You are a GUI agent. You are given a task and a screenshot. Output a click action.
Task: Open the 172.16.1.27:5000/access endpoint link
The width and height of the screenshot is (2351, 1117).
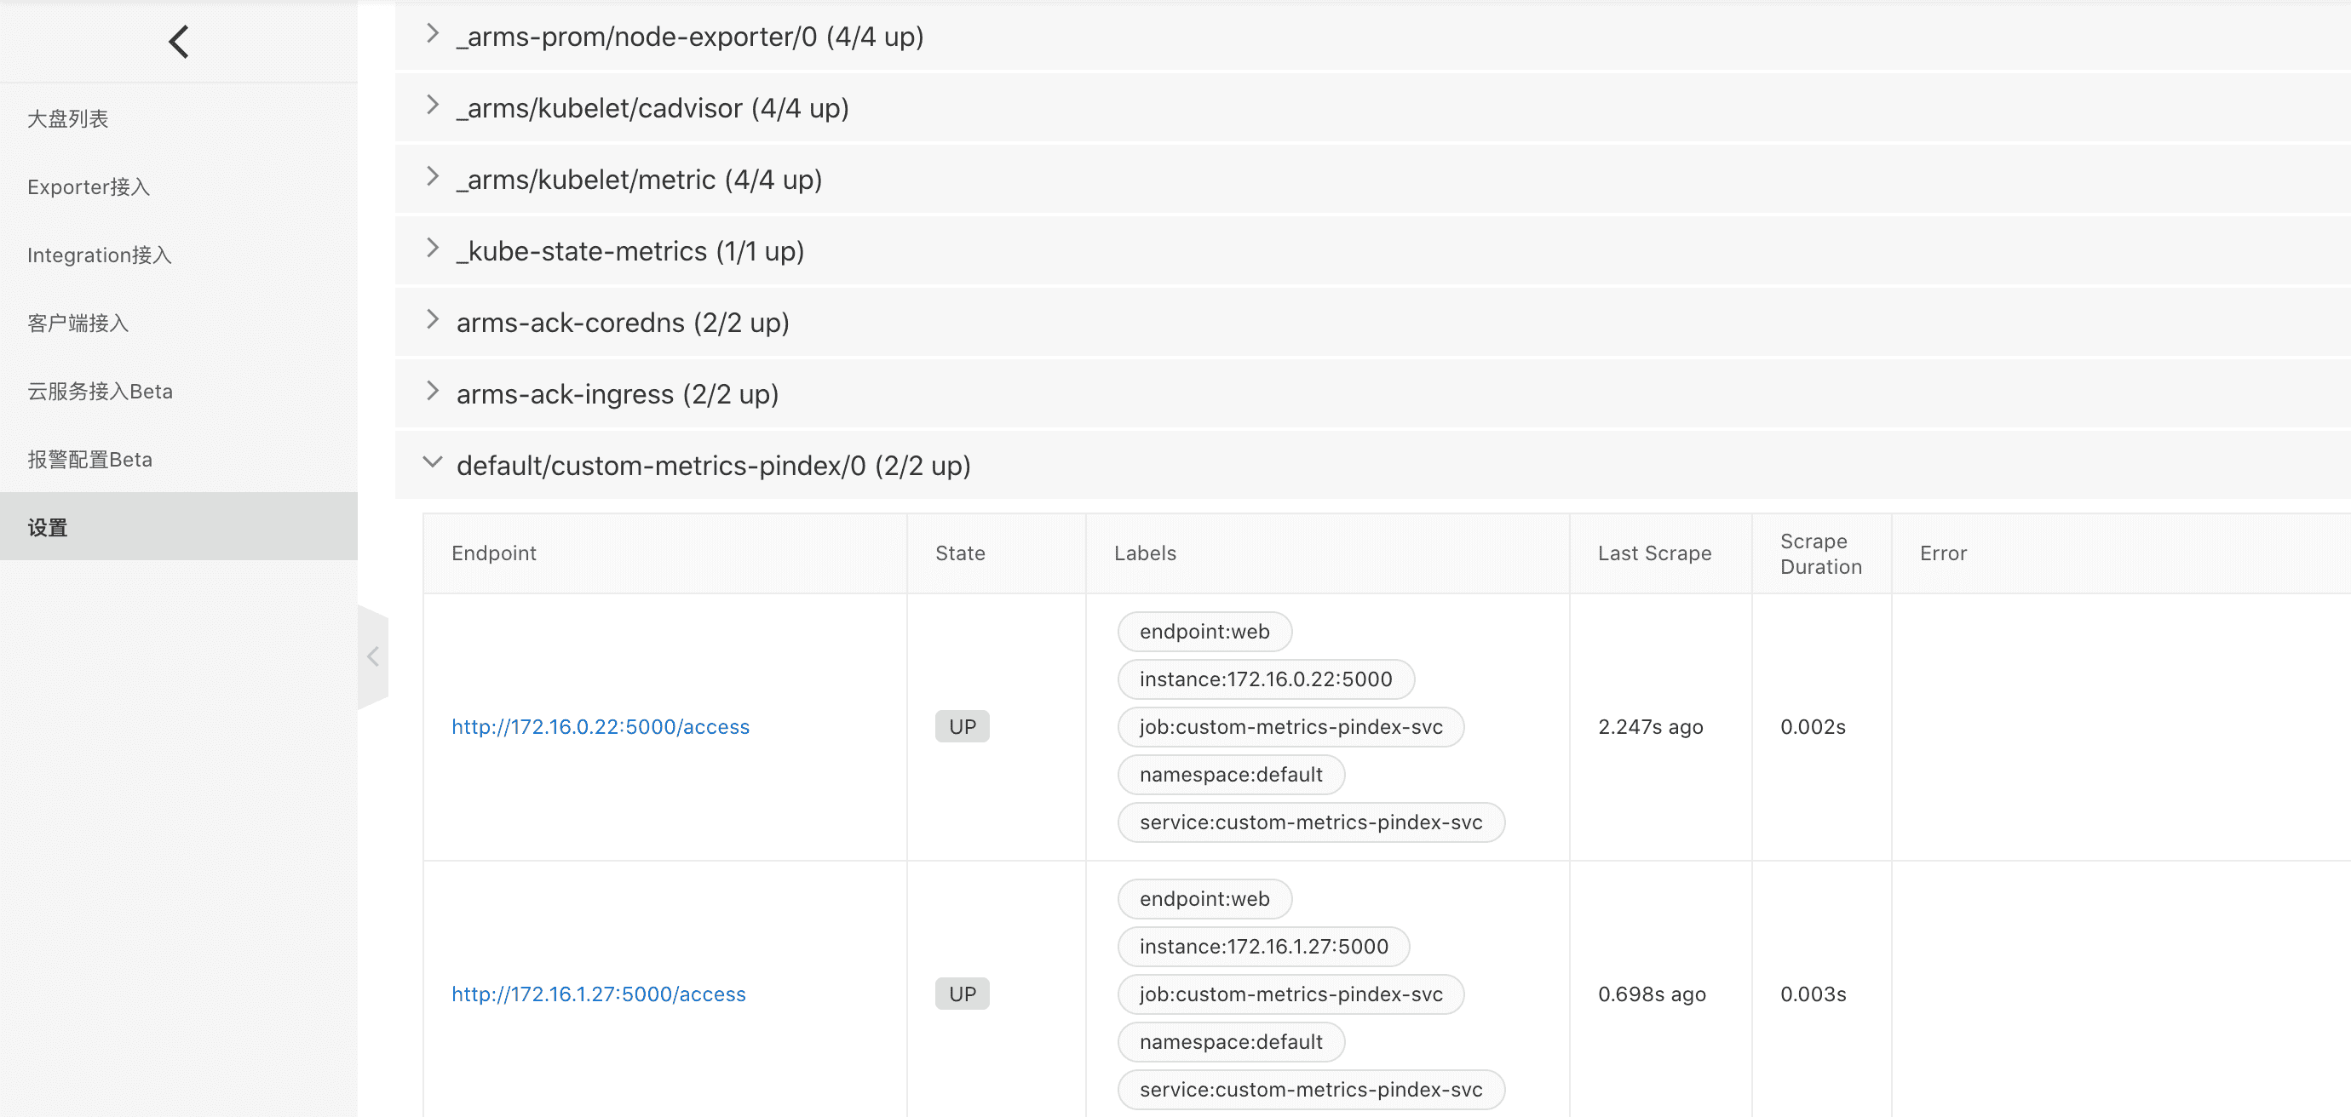click(x=598, y=994)
